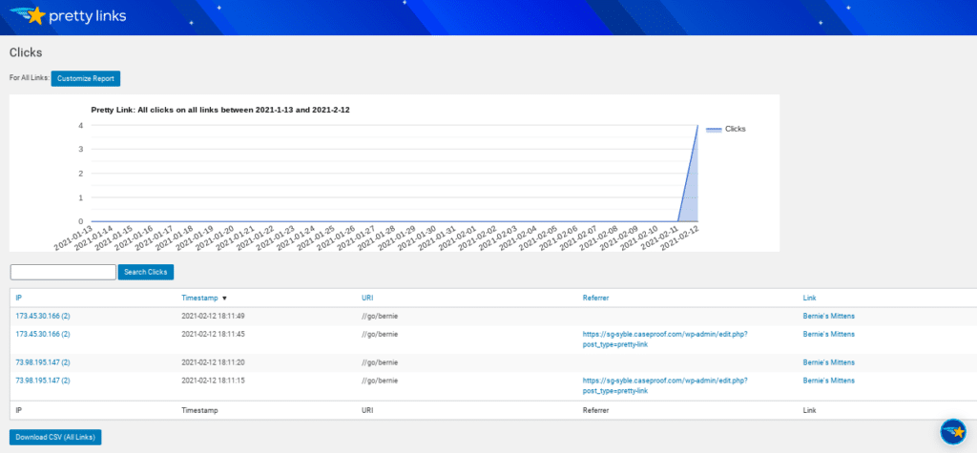Sort by the Link column header
The width and height of the screenshot is (977, 453).
pyautogui.click(x=811, y=298)
